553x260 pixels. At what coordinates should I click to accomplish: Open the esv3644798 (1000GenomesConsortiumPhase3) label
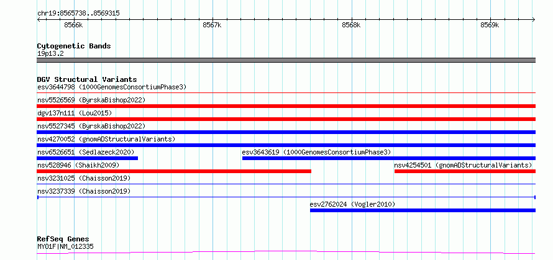pyautogui.click(x=112, y=87)
